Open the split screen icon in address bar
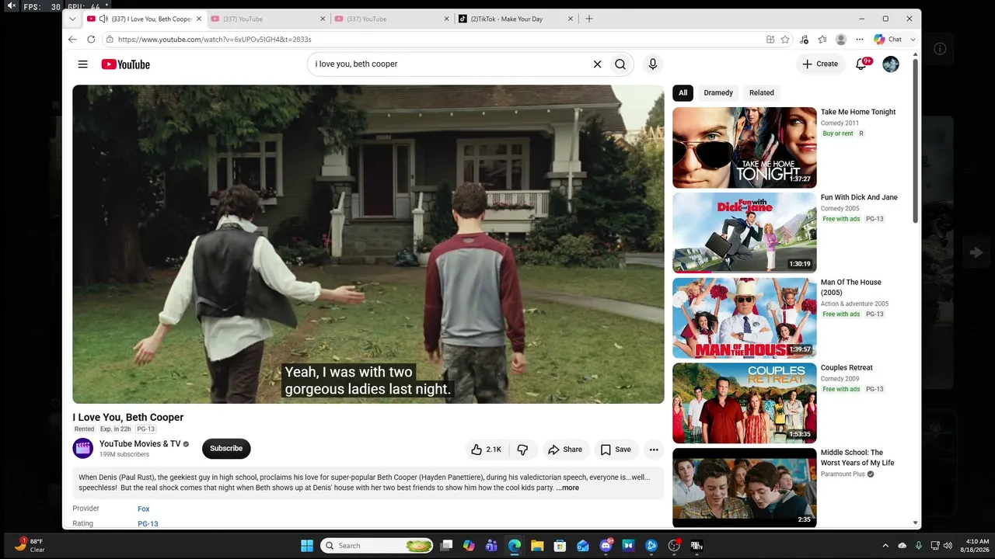Image resolution: width=995 pixels, height=559 pixels. point(770,40)
